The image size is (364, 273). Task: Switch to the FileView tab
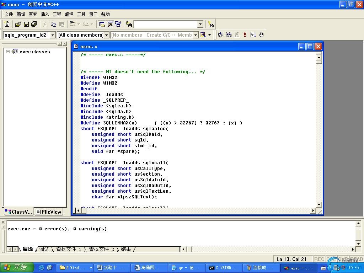click(49, 212)
